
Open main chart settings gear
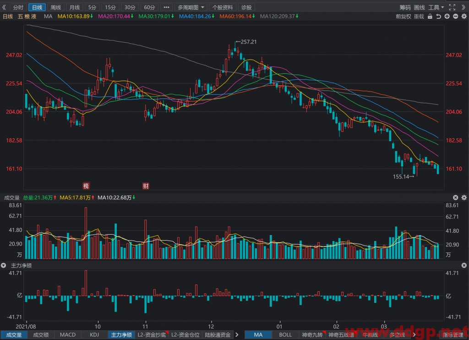coord(464,16)
